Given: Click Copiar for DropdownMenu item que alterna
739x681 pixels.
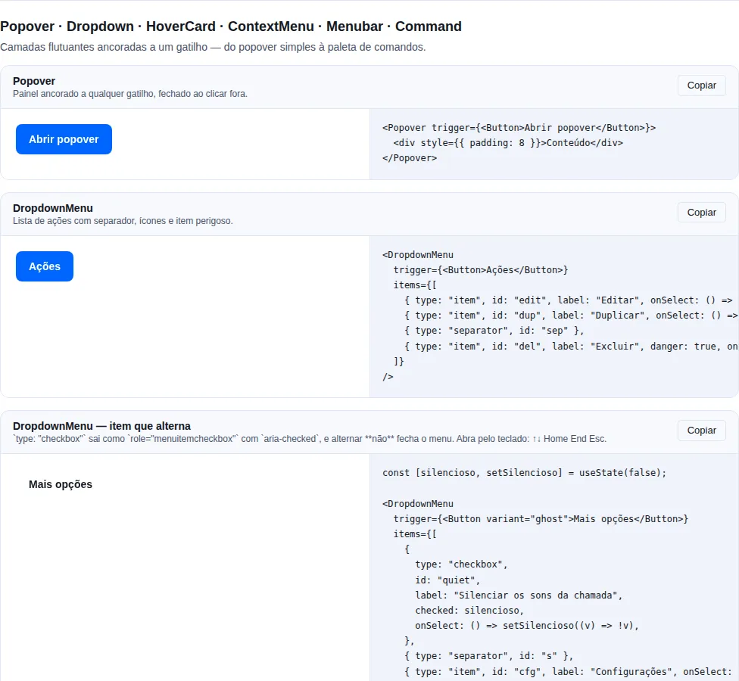Looking at the screenshot, I should [701, 431].
